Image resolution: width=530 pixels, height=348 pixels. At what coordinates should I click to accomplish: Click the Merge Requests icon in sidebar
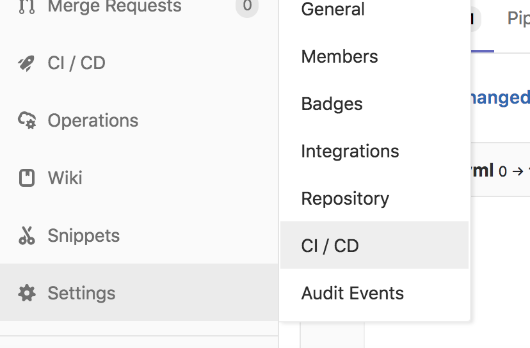pos(26,7)
